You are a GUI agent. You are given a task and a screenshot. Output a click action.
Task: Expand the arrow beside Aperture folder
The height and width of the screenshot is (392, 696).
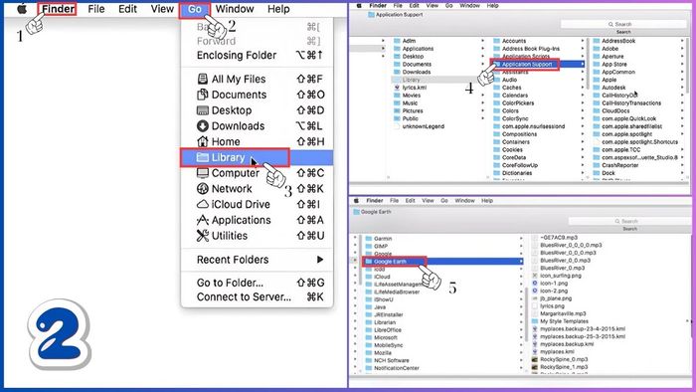click(x=683, y=57)
